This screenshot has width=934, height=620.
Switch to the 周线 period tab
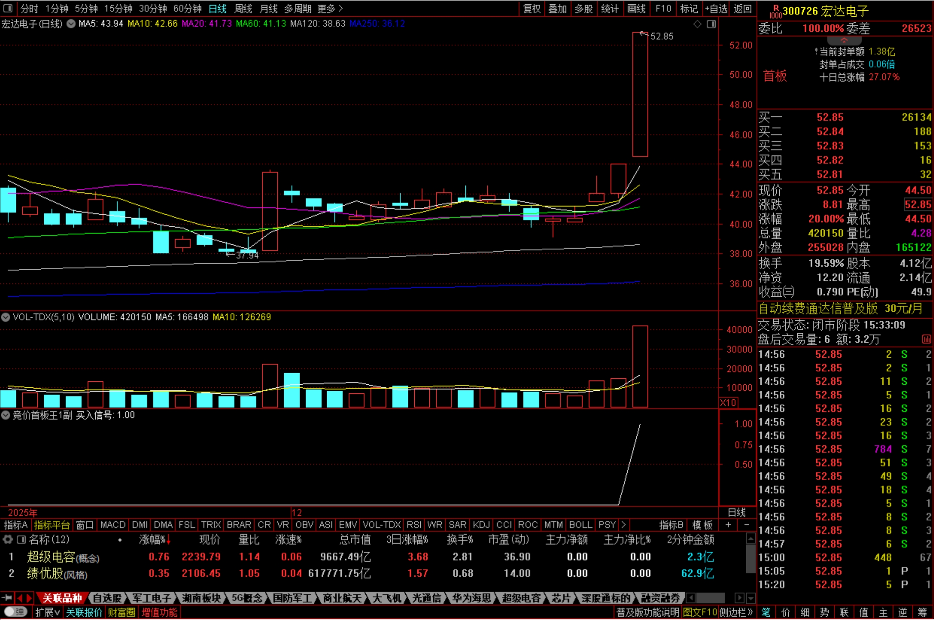[x=243, y=9]
